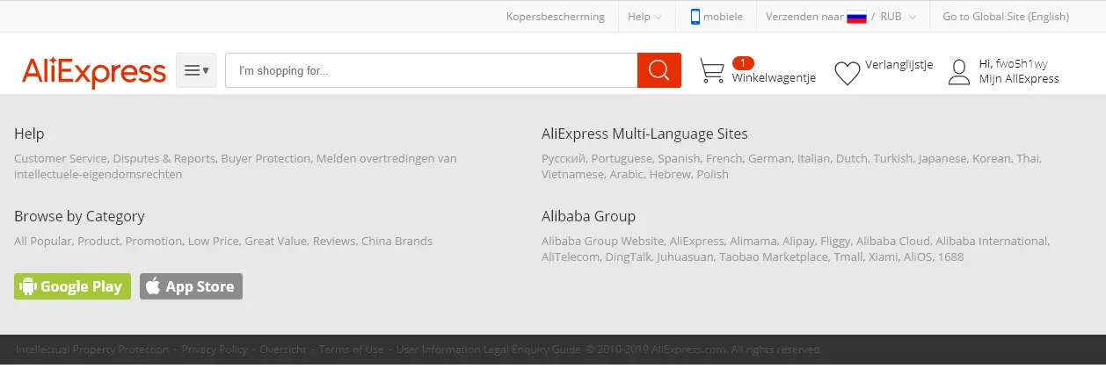Open Great Value link

point(276,241)
